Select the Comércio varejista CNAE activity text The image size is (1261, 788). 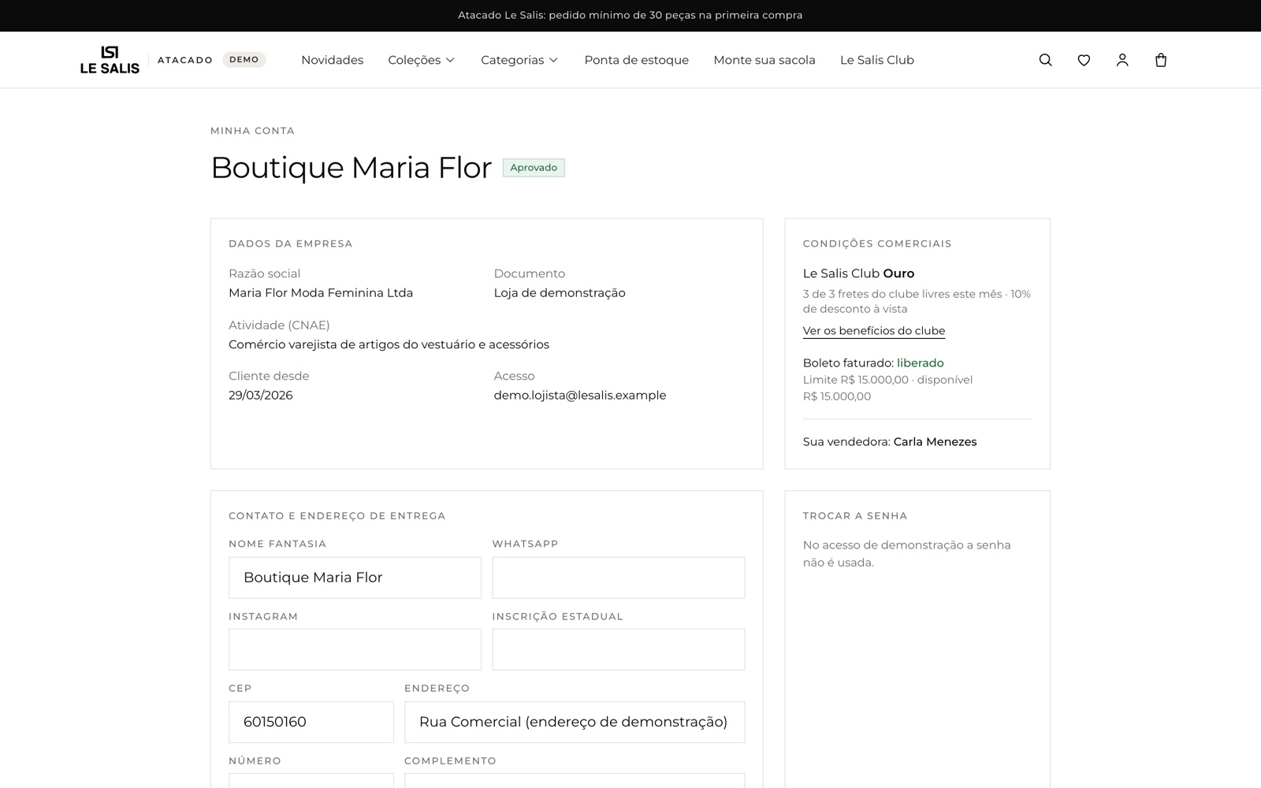coord(389,344)
